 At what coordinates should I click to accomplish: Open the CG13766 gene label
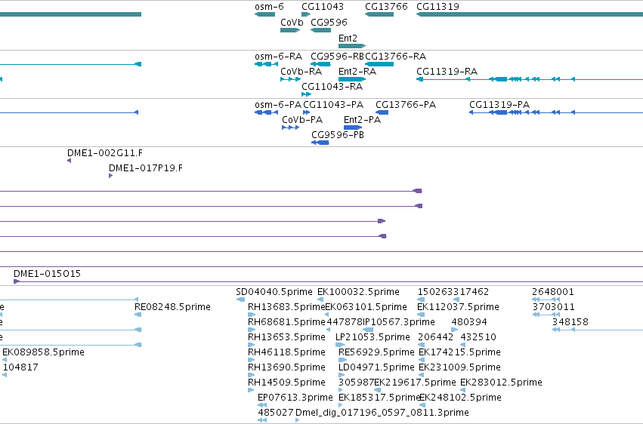(386, 7)
